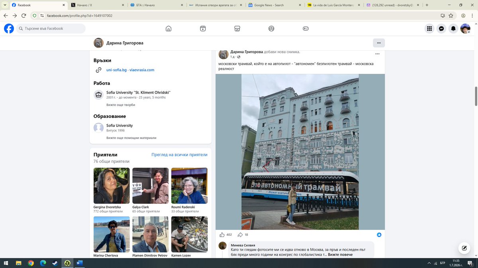
Task: Open your account avatar menu
Action: click(x=465, y=29)
